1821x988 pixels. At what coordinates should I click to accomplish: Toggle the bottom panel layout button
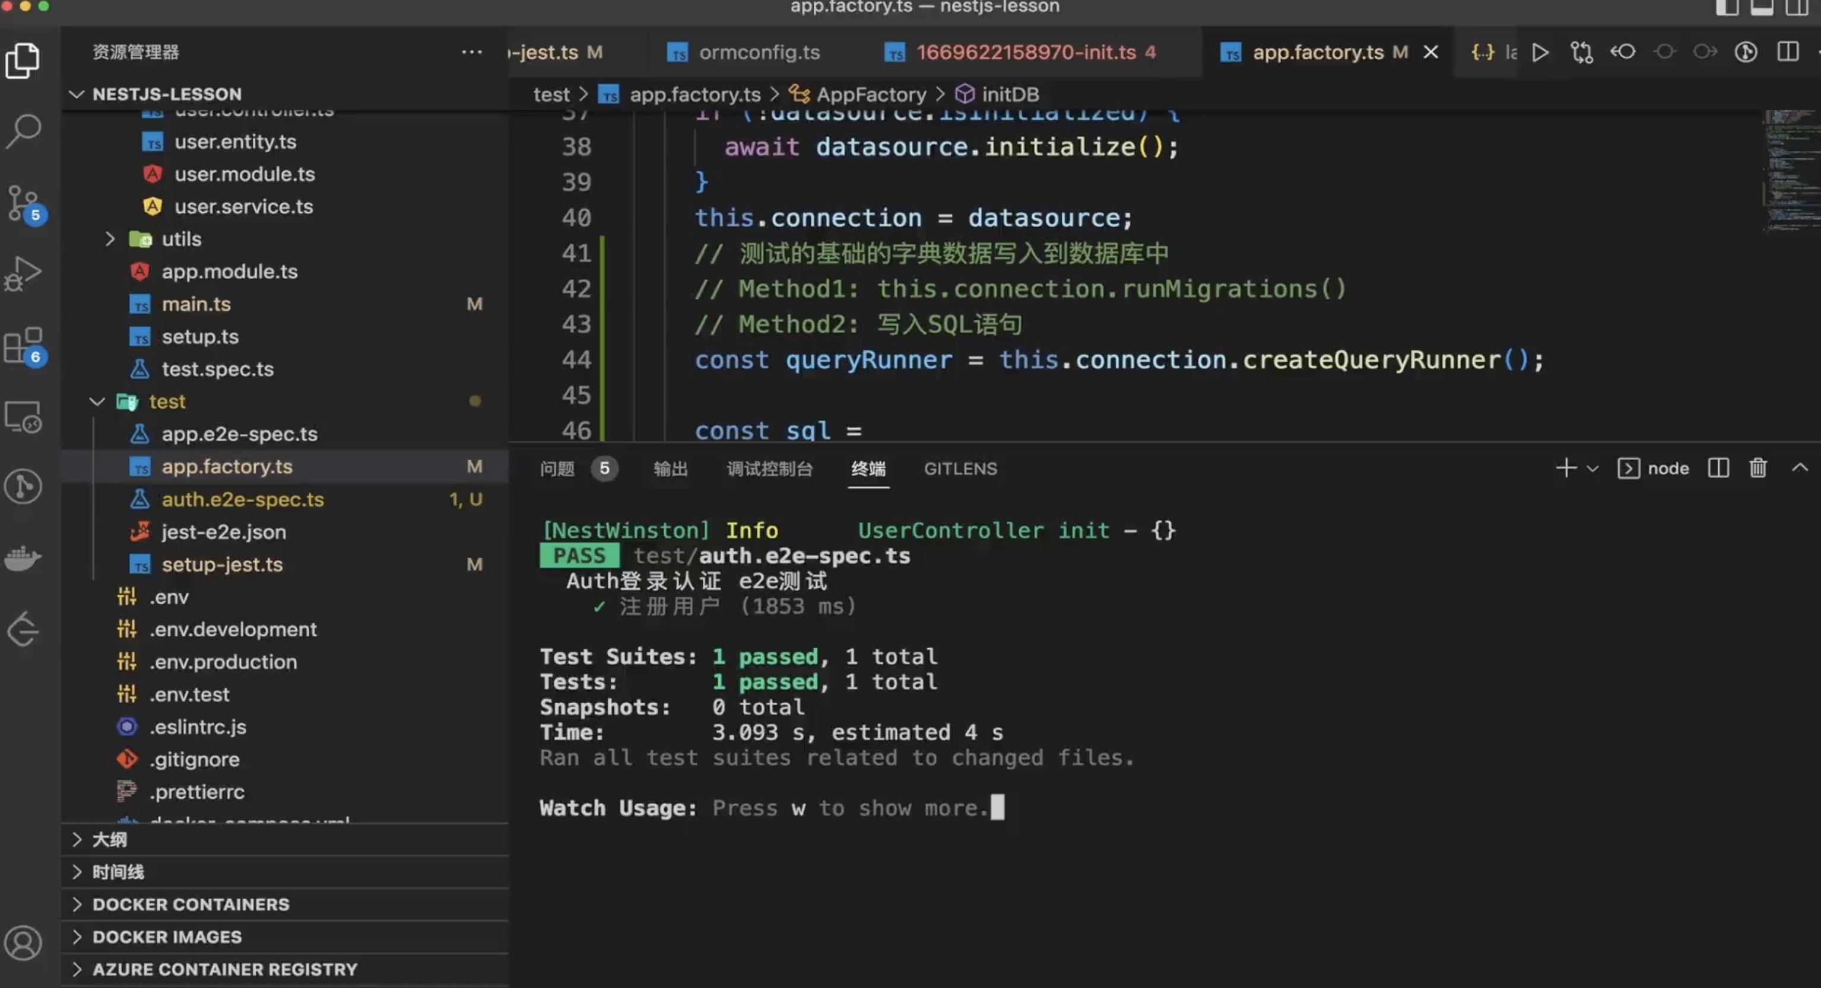(1761, 8)
